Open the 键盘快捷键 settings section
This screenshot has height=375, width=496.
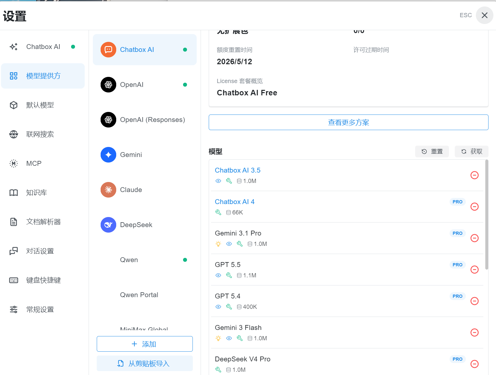[x=43, y=280]
